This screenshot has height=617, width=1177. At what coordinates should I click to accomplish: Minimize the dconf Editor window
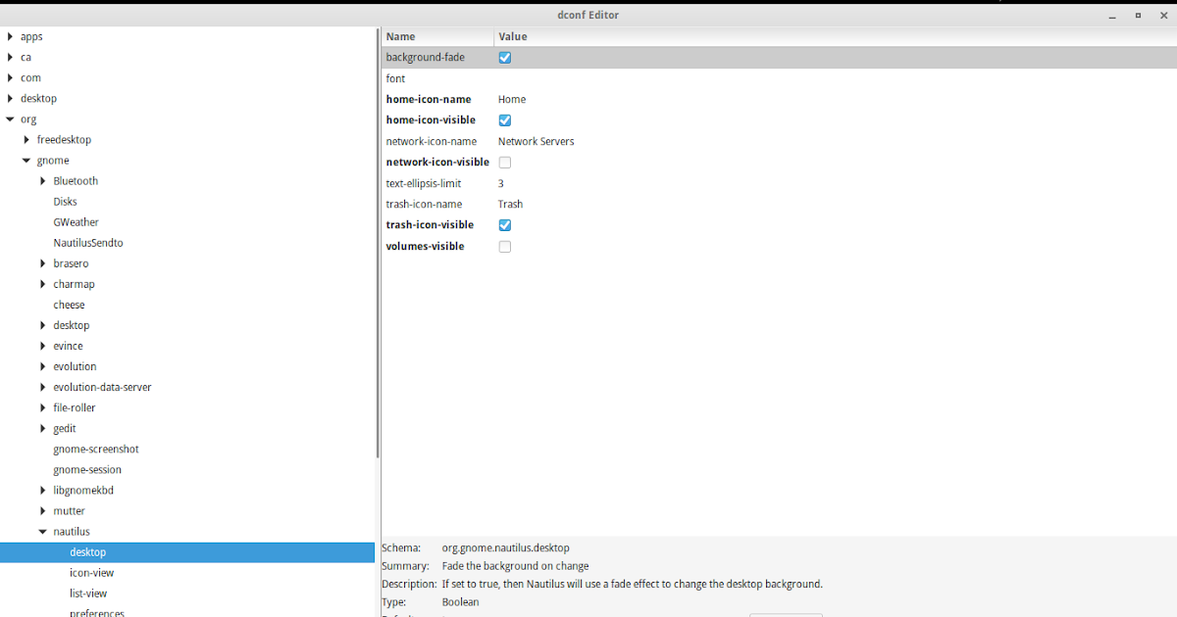coord(1112,15)
